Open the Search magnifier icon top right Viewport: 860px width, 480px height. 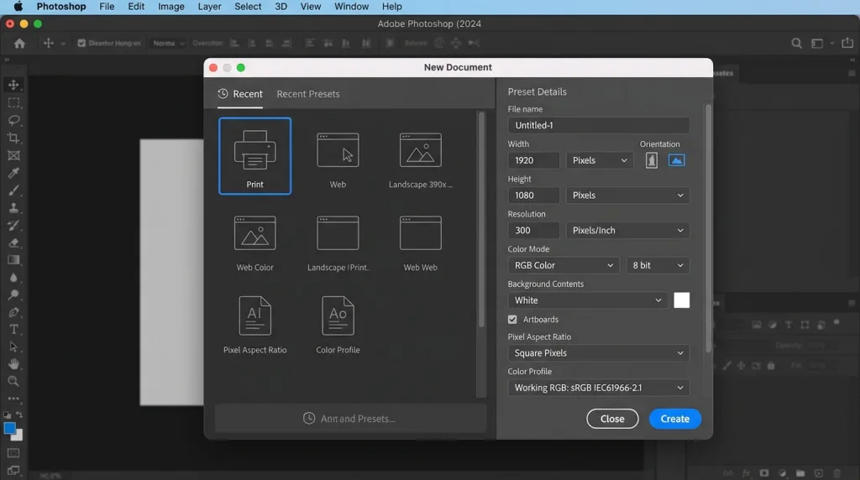click(x=796, y=44)
